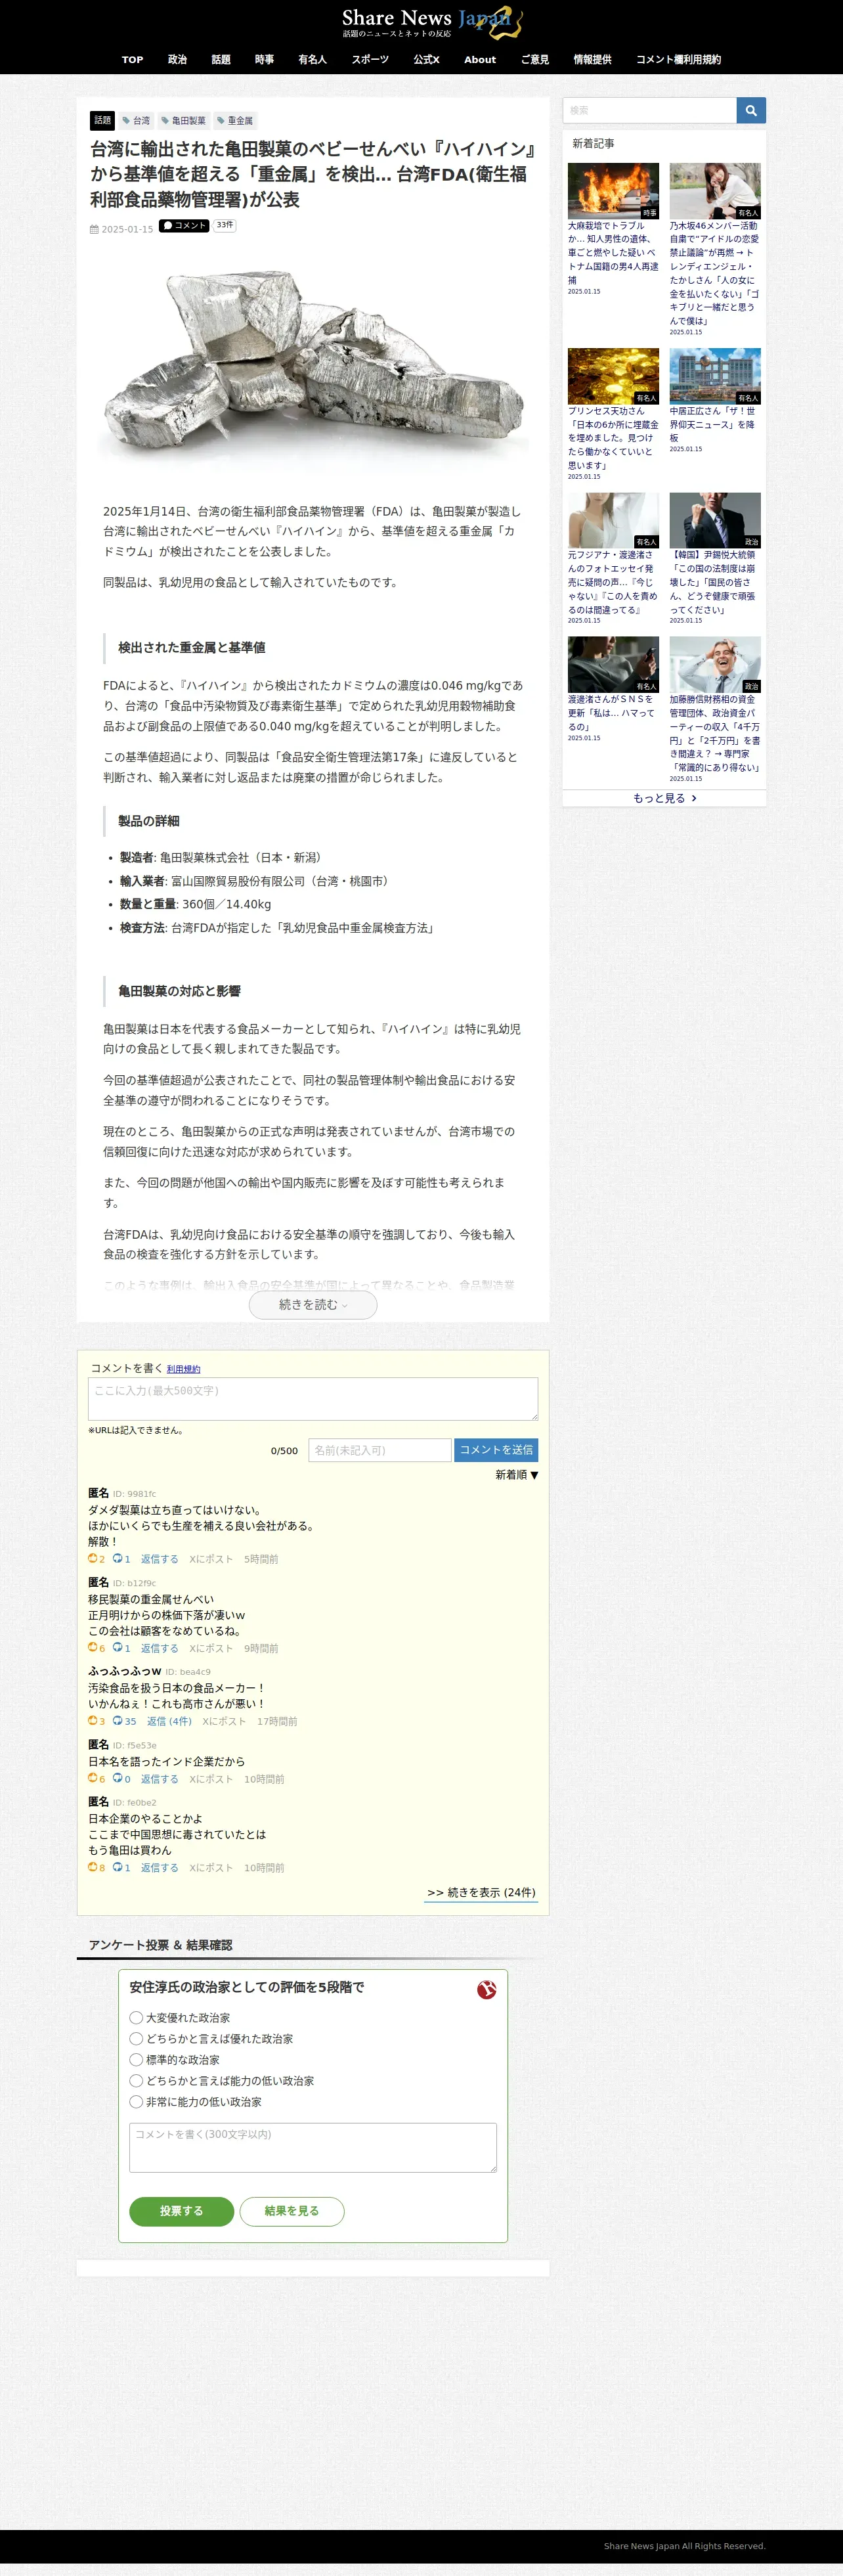Open the 尹錫悦大統領 article thumbnail
The height and width of the screenshot is (2576, 843).
pyautogui.click(x=715, y=520)
